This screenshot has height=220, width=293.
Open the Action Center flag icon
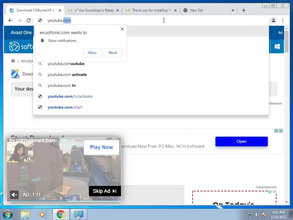click(264, 215)
